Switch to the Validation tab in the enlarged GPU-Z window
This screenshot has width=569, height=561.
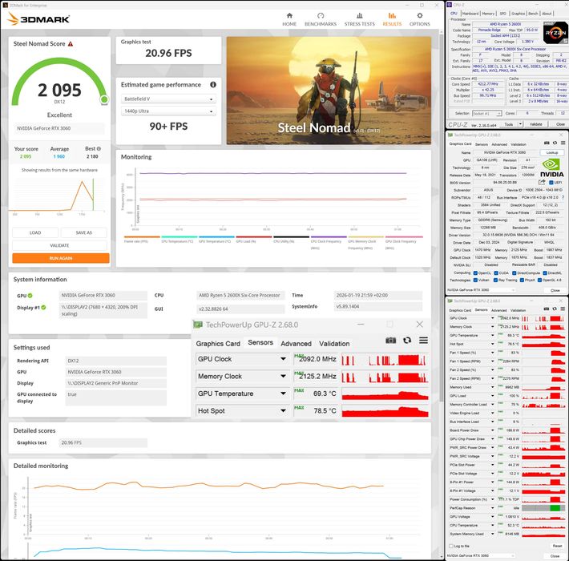[x=334, y=344]
